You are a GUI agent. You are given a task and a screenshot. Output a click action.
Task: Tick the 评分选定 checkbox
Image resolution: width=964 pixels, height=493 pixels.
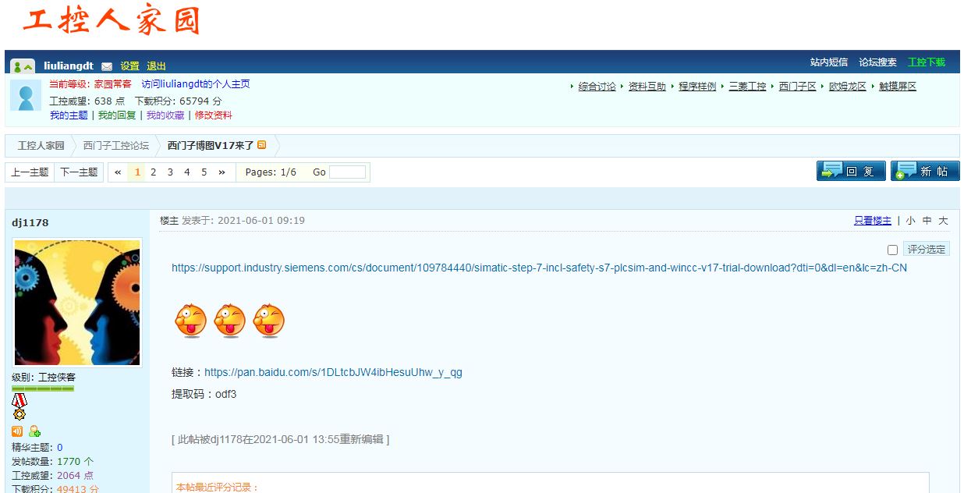[892, 250]
